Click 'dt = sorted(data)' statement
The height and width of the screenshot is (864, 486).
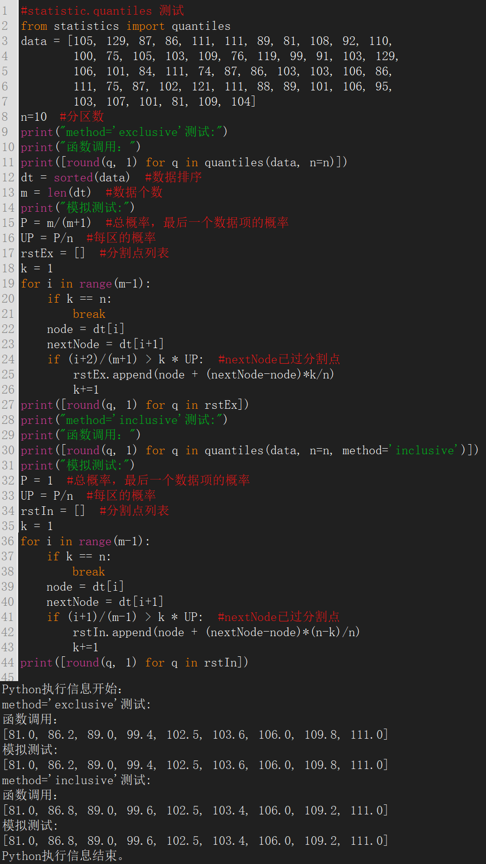(x=75, y=177)
